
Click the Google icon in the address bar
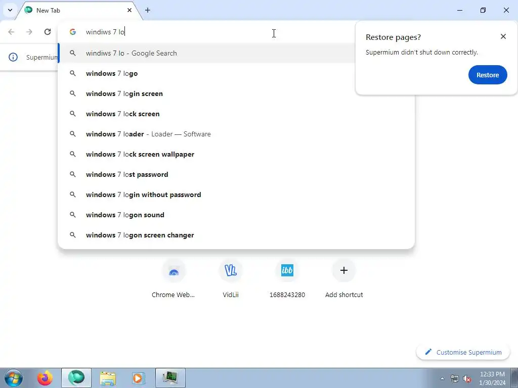[x=73, y=32]
